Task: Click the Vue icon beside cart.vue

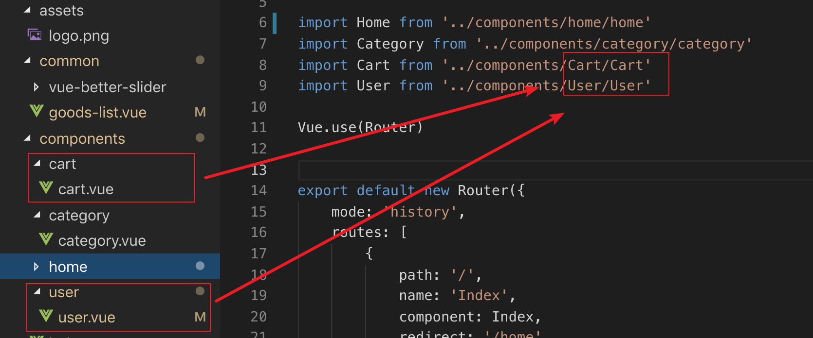Action: tap(46, 188)
